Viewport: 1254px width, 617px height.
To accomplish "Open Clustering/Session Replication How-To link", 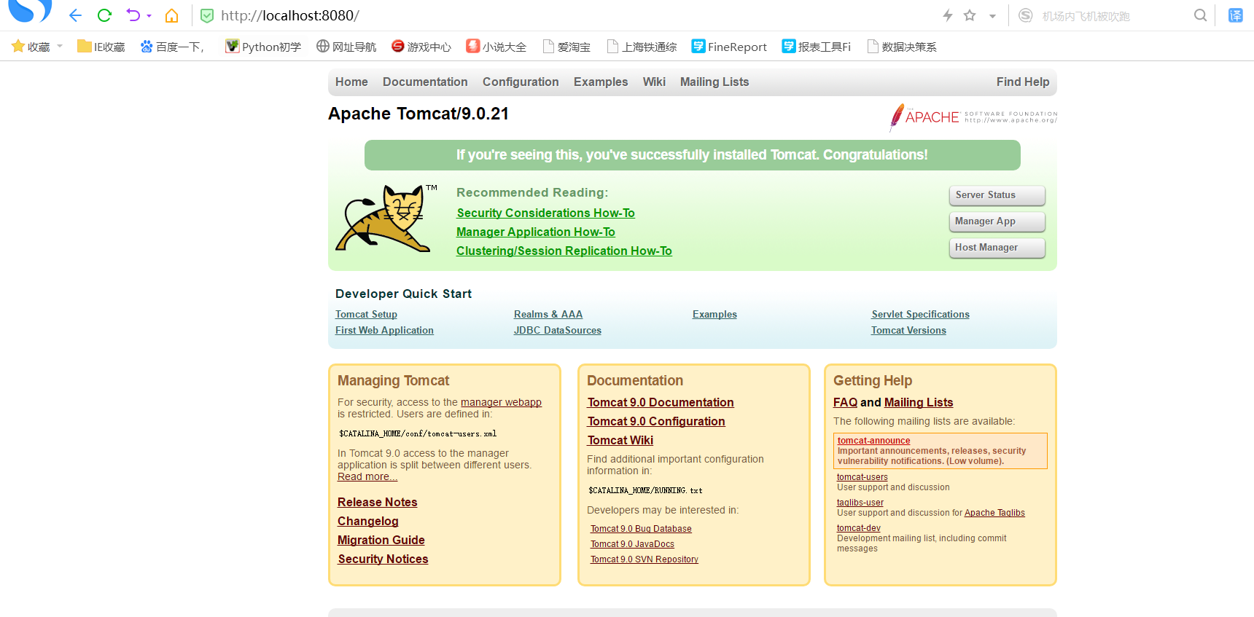I will coord(564,251).
